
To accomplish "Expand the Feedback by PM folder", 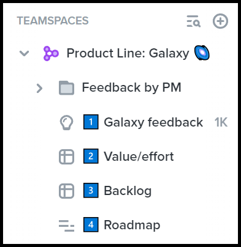I will tap(39, 88).
